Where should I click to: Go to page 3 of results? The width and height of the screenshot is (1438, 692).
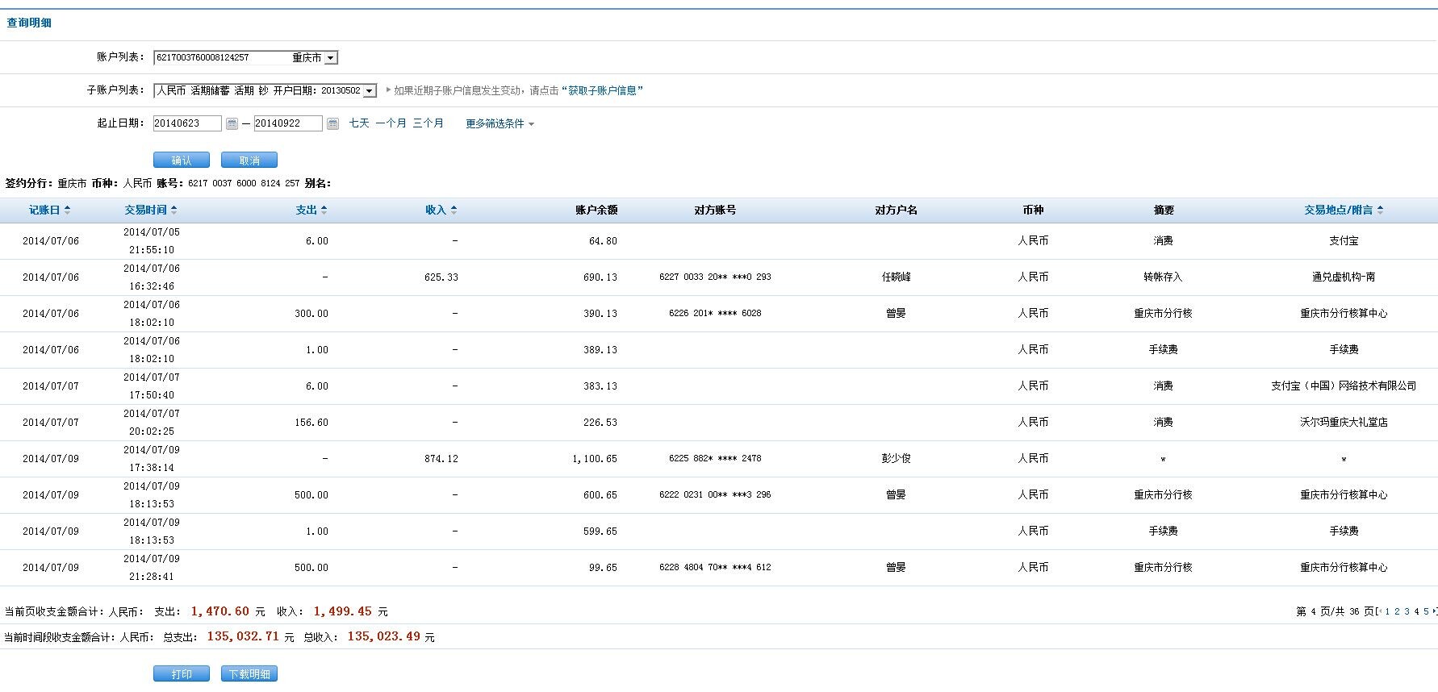[1407, 611]
